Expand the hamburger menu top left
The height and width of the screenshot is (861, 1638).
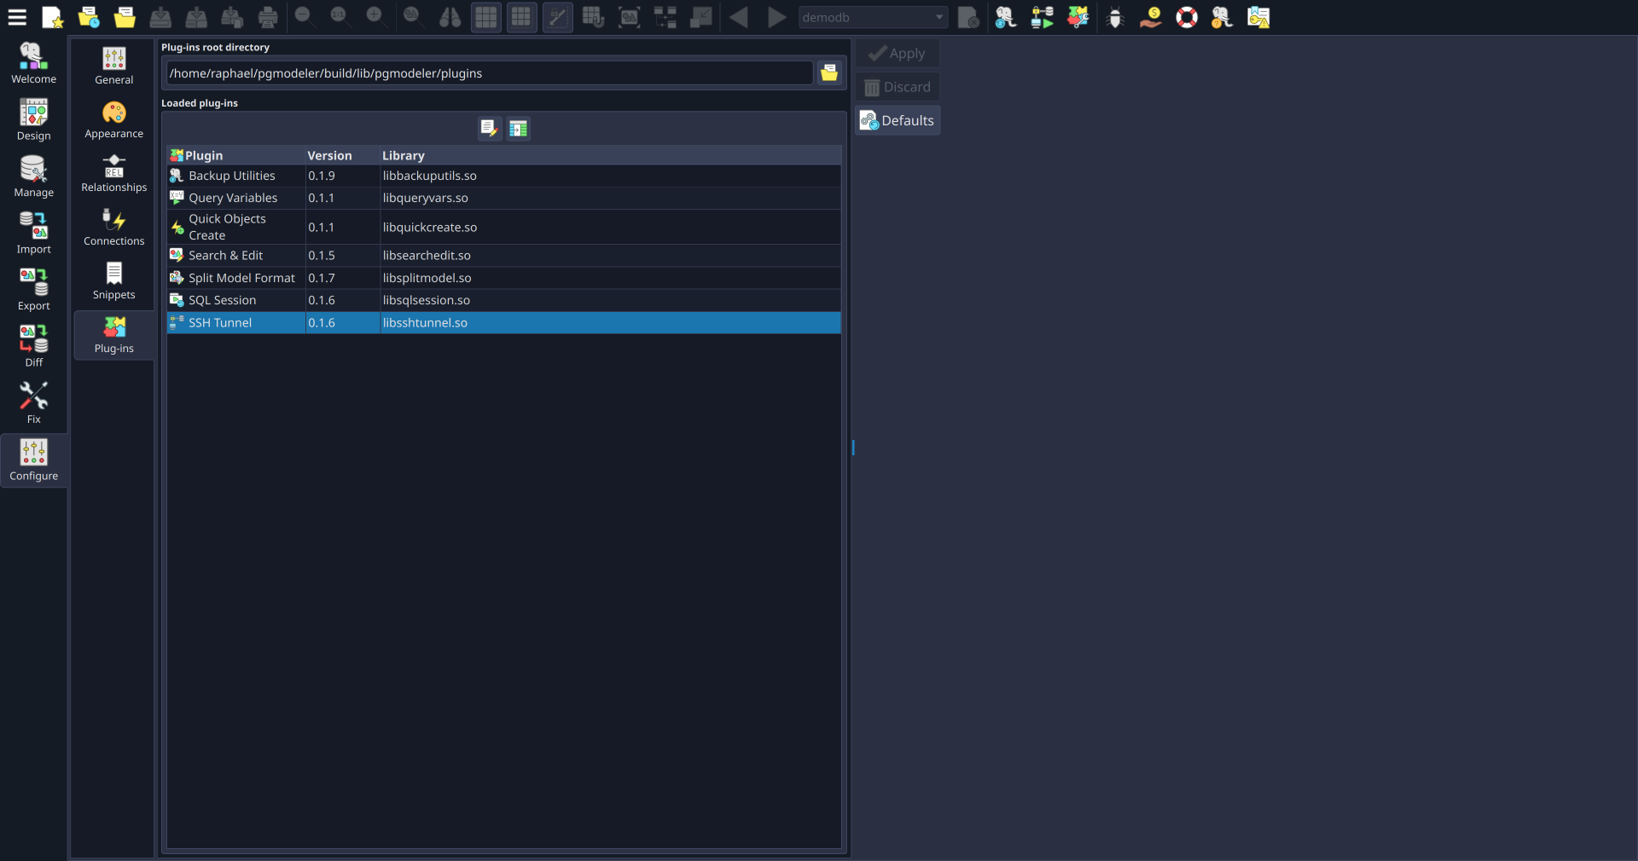pos(17,17)
